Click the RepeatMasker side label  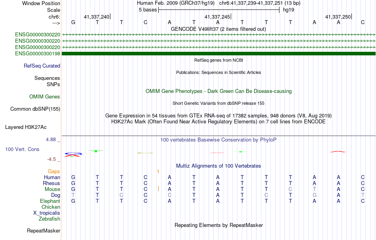click(x=44, y=231)
